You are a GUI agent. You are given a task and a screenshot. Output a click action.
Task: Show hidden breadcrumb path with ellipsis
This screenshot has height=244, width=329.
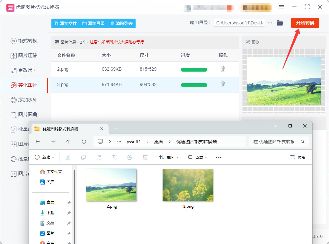click(119, 142)
